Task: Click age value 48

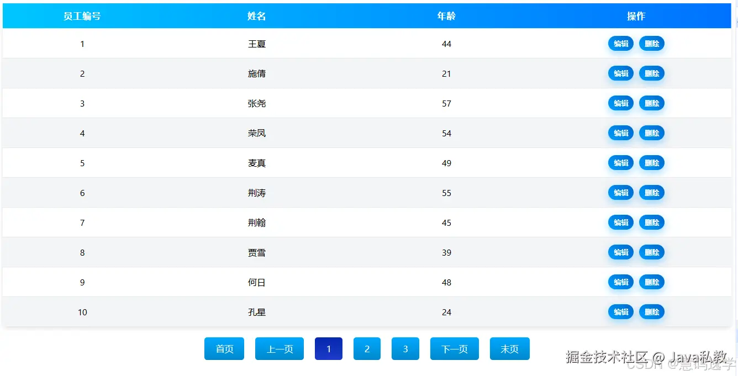Action: click(446, 282)
